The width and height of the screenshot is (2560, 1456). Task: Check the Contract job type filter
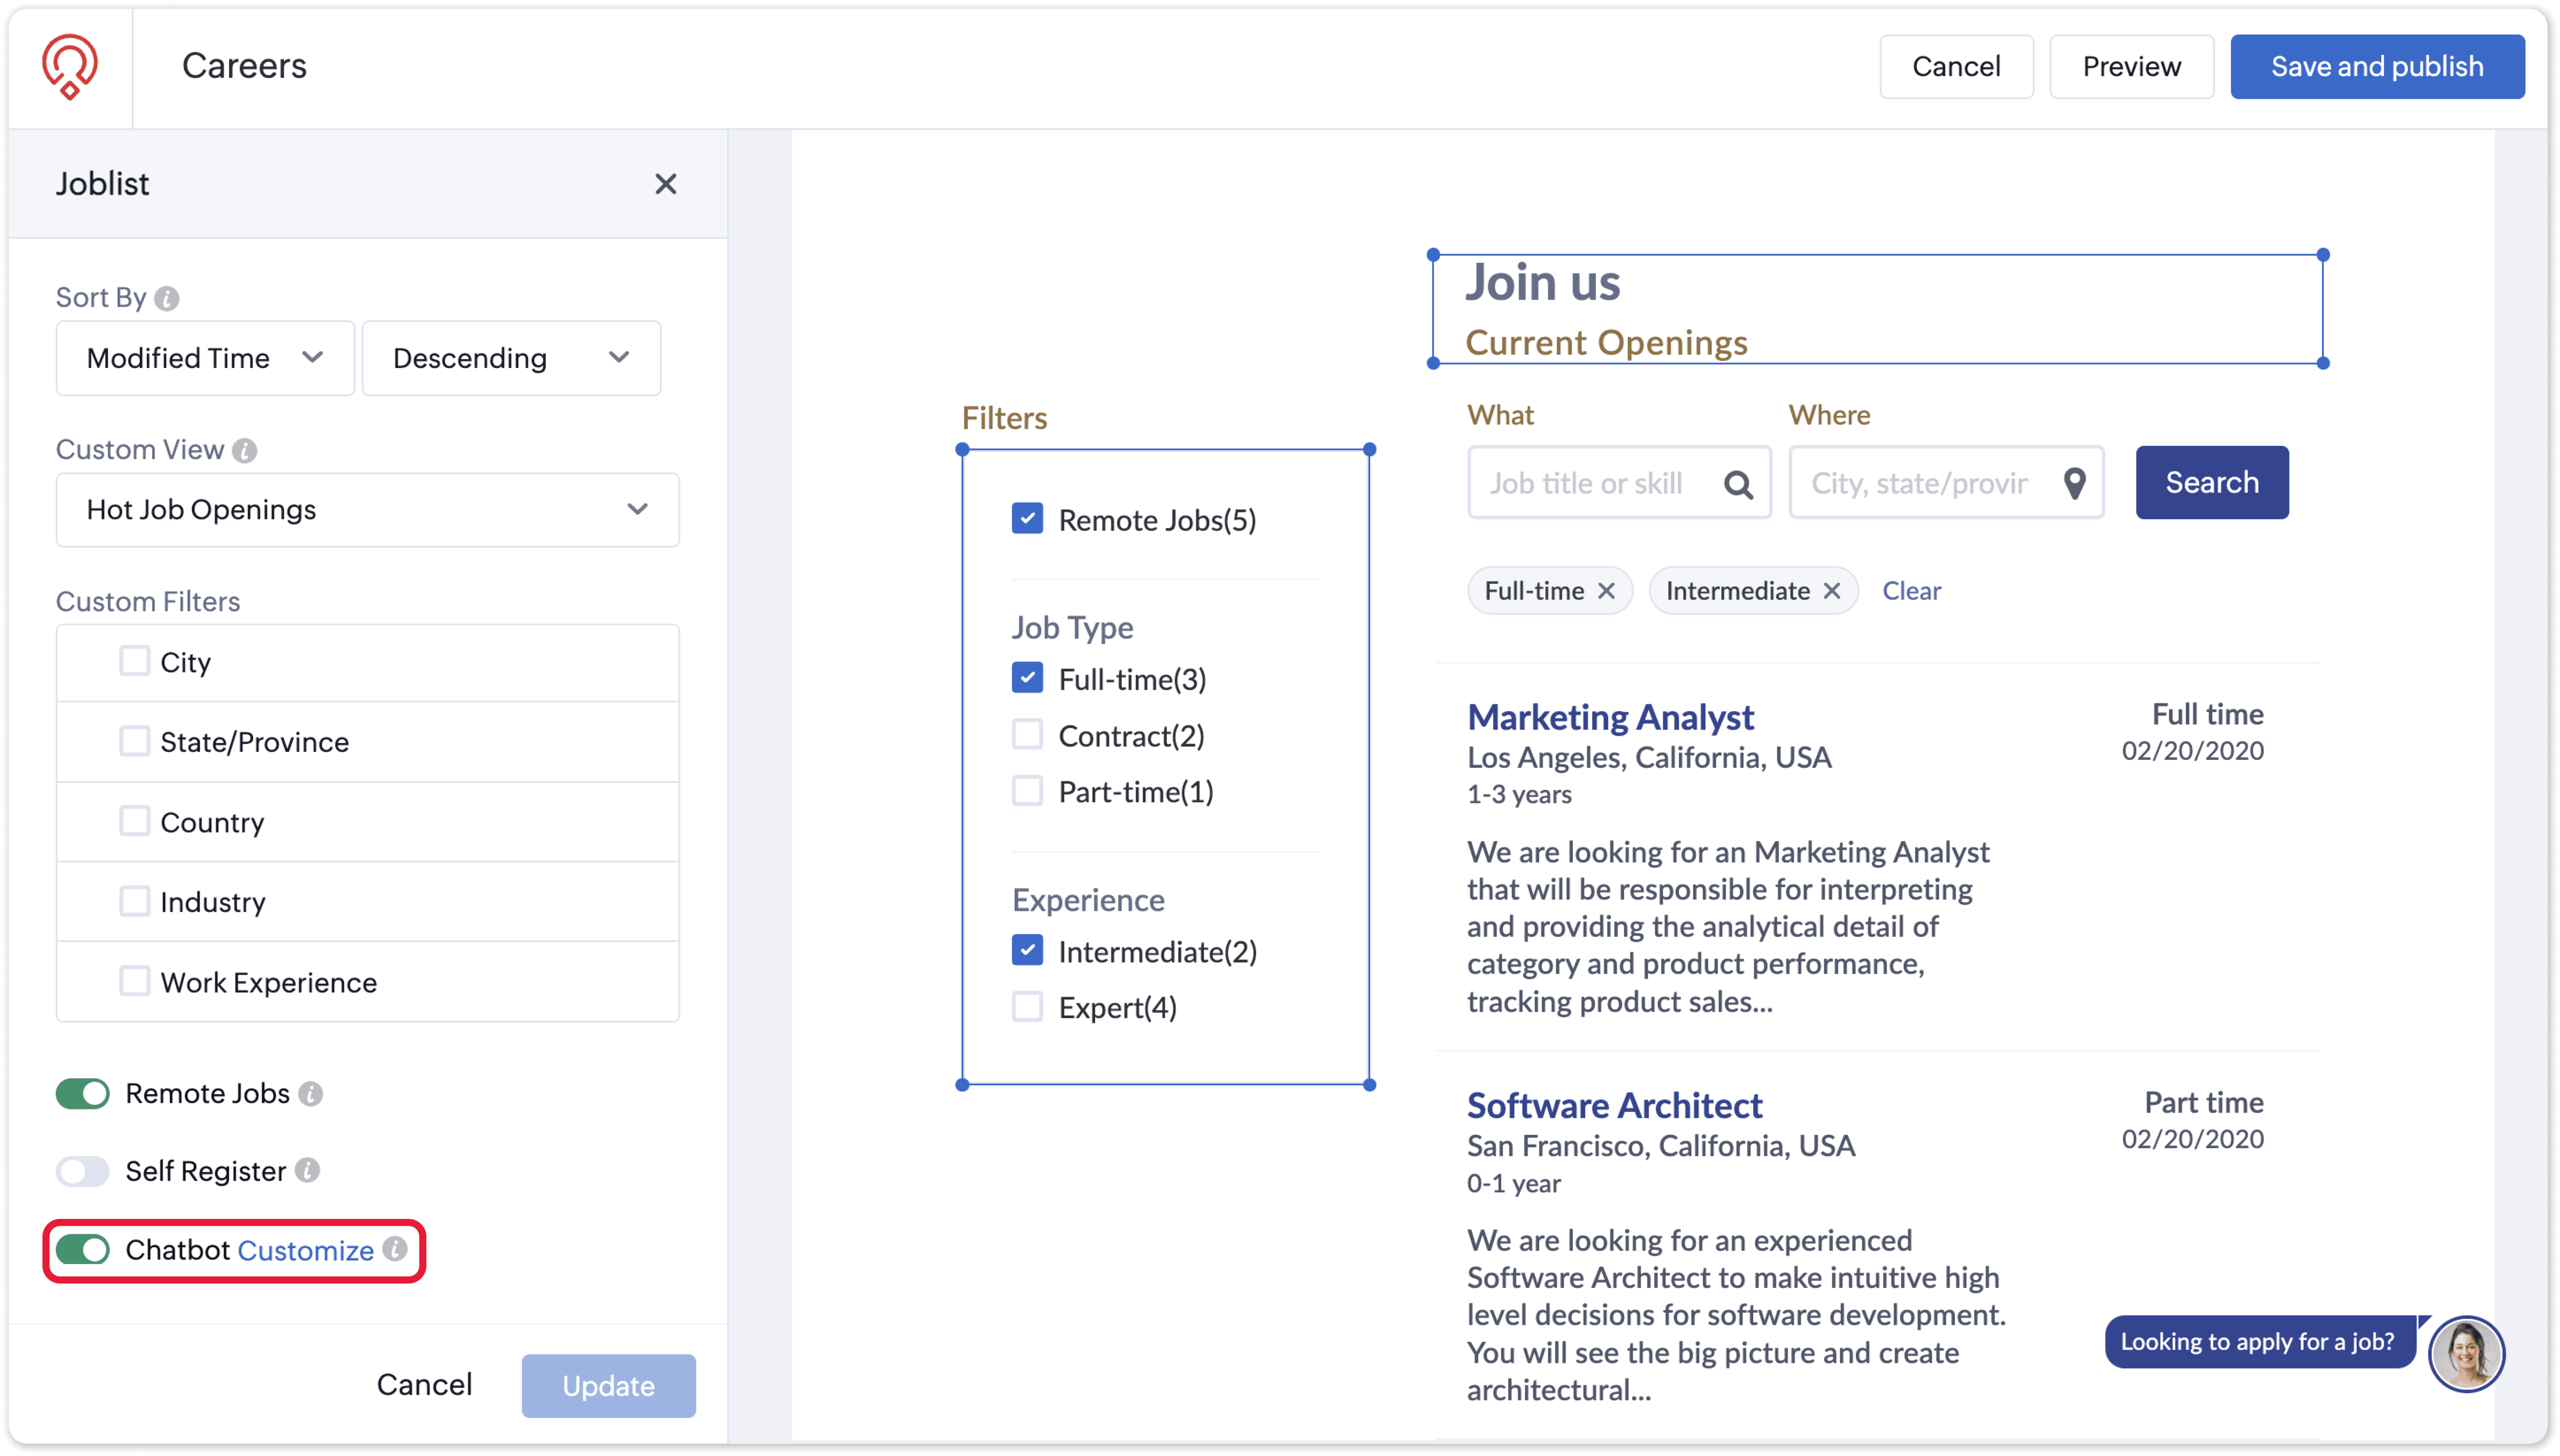point(1027,735)
